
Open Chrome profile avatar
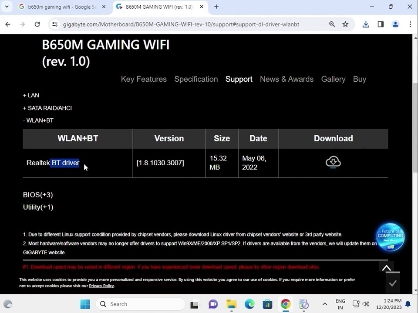395,24
